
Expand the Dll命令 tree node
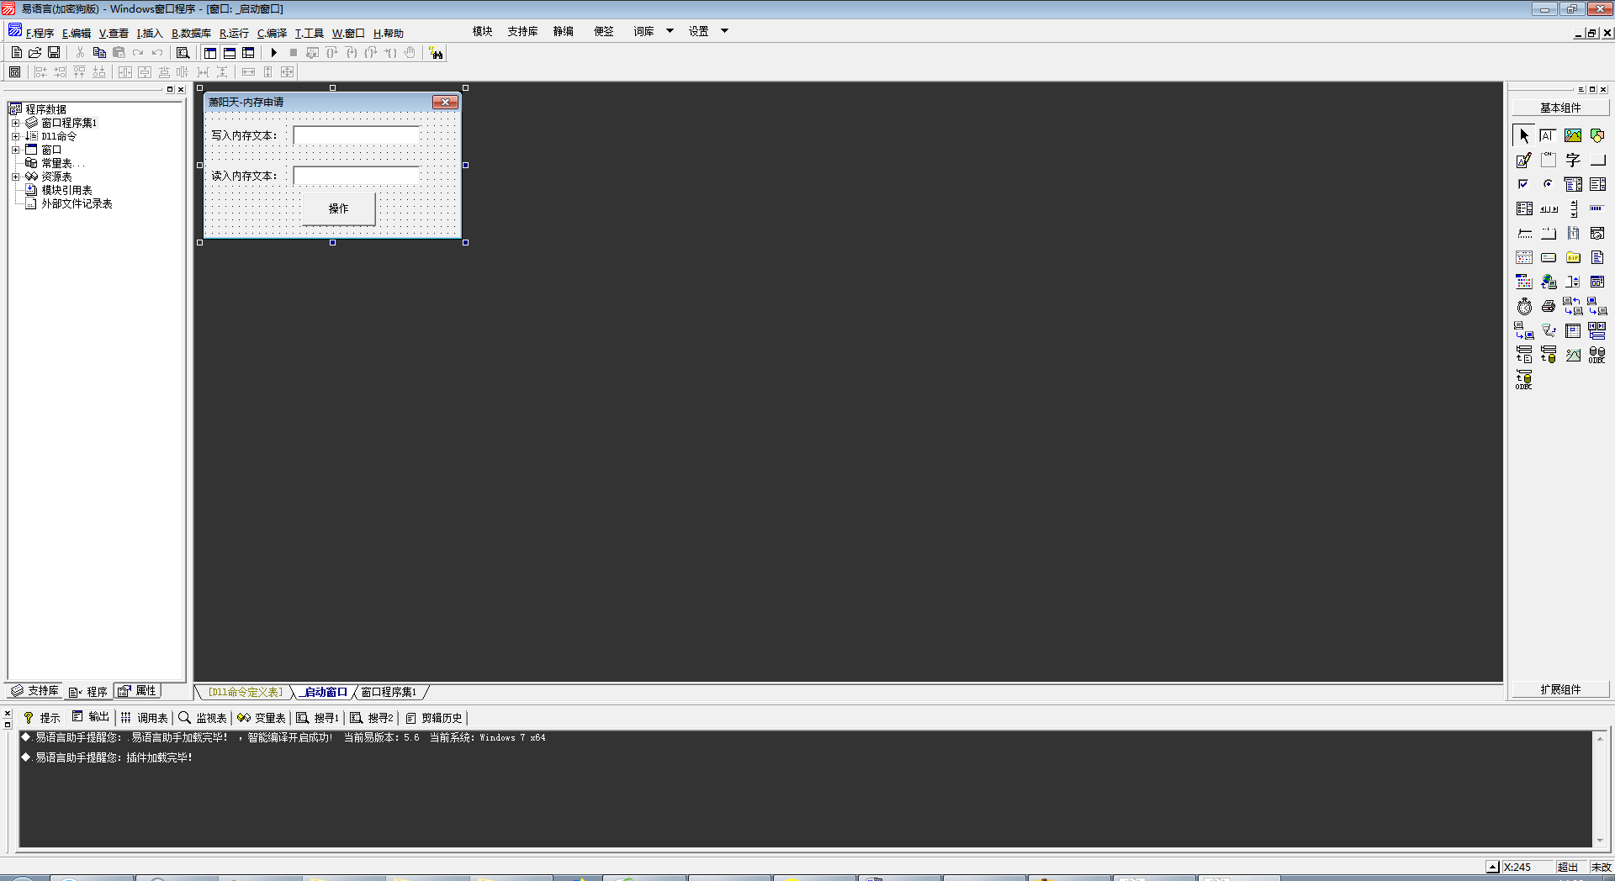[x=15, y=136]
